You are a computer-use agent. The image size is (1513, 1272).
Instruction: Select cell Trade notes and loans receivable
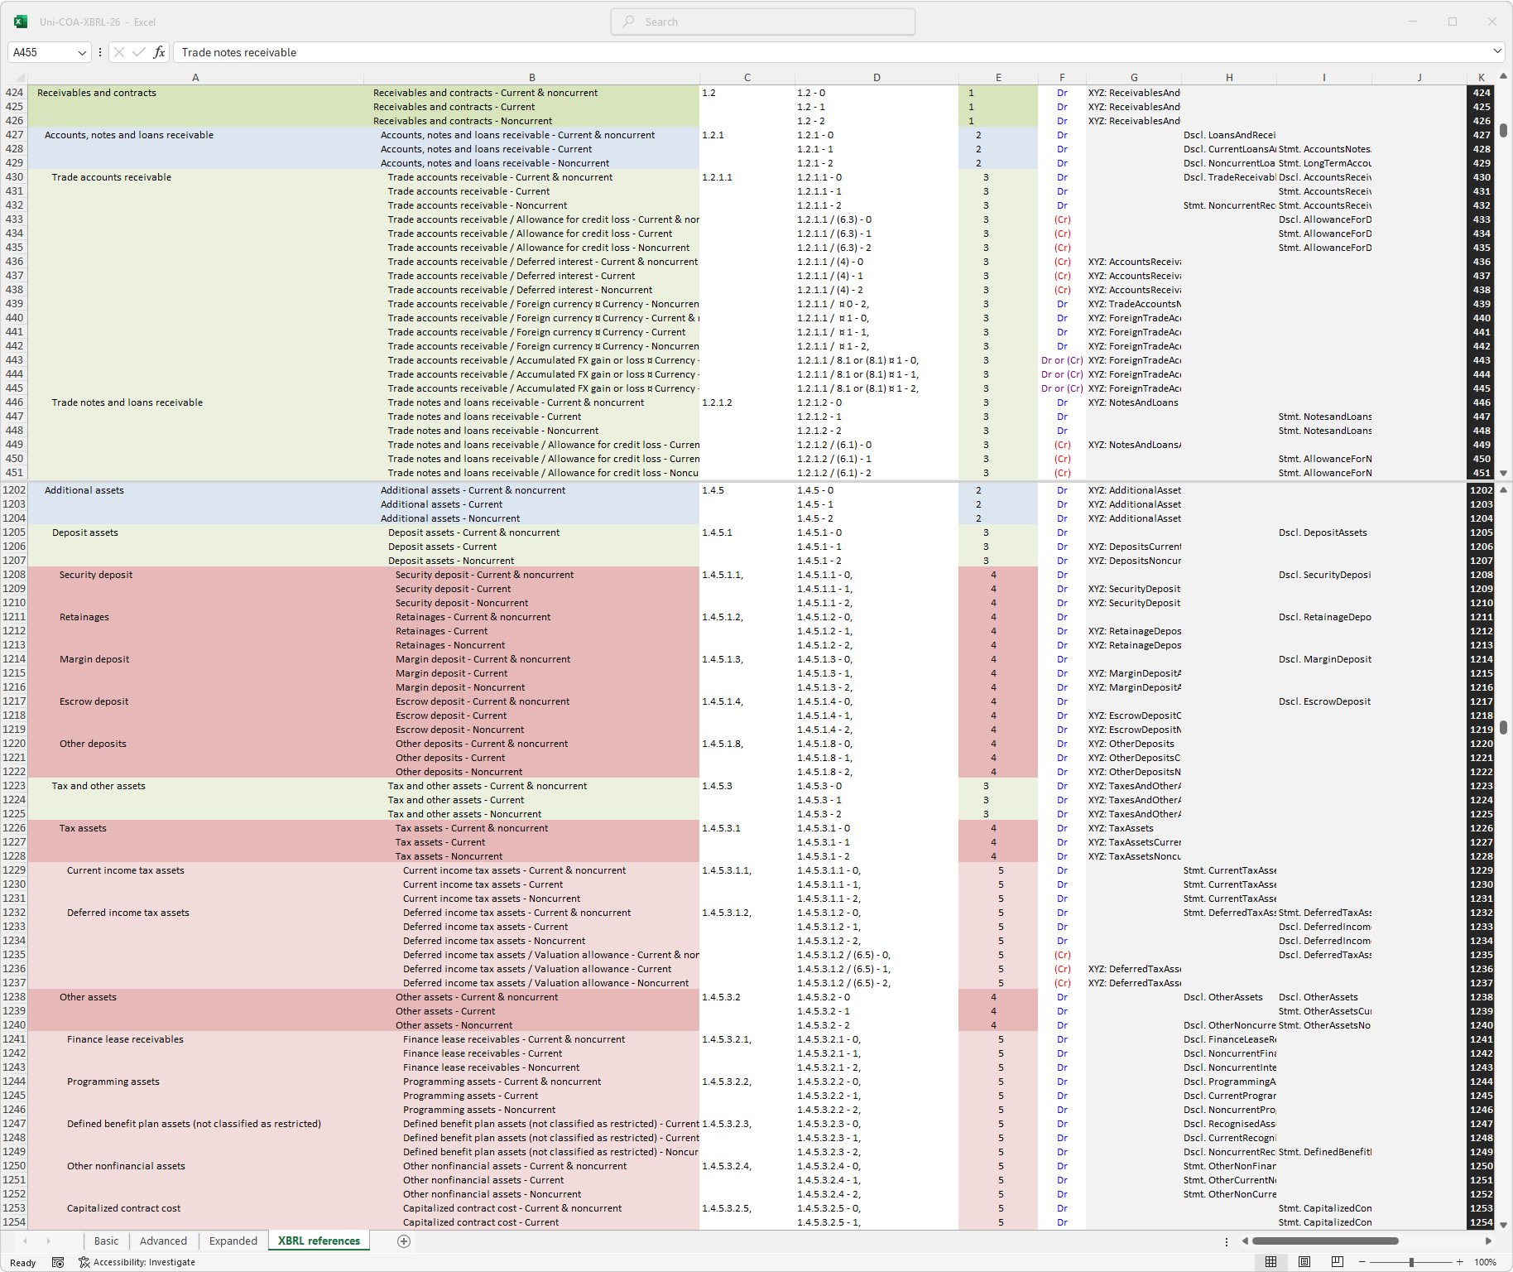pos(195,402)
